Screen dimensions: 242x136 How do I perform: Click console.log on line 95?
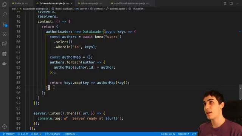point(49,118)
